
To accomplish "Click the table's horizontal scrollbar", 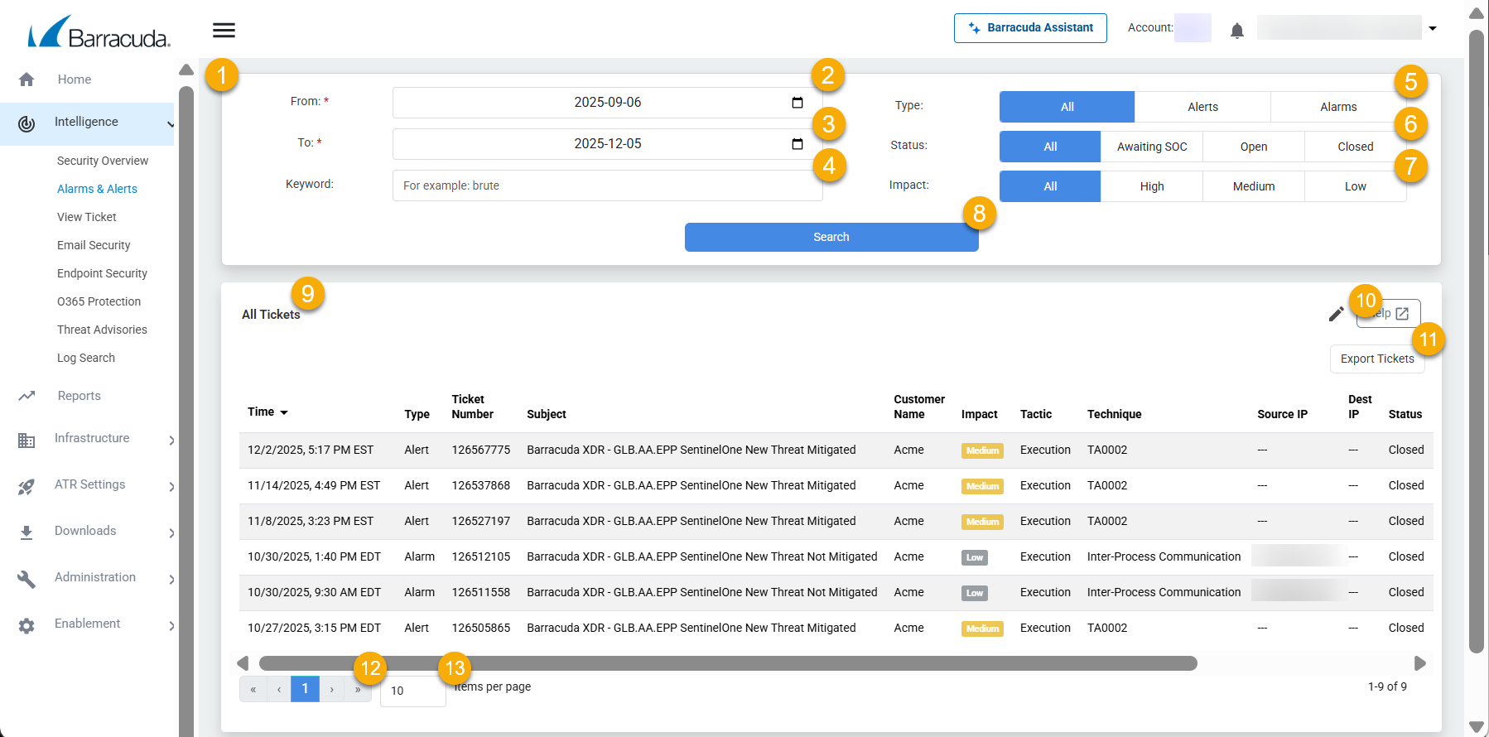I will click(x=727, y=663).
